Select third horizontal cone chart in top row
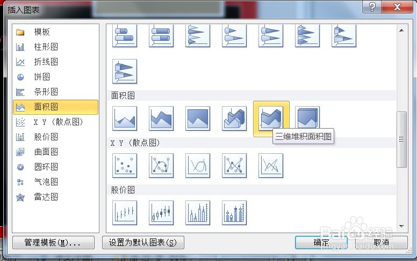Screen dimensions: 417x261 [x=271, y=36]
